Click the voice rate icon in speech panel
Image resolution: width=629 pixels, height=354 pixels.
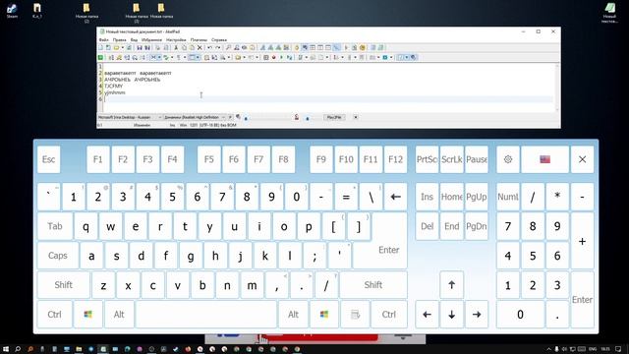coord(297,117)
